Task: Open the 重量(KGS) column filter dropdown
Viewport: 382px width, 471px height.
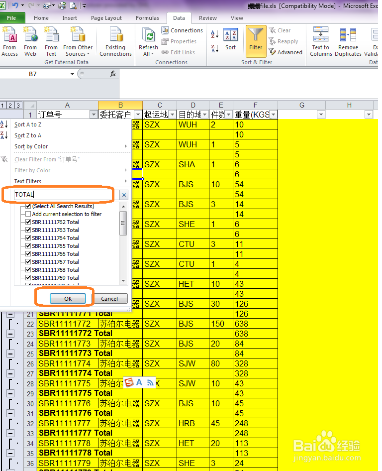Action: tap(274, 115)
